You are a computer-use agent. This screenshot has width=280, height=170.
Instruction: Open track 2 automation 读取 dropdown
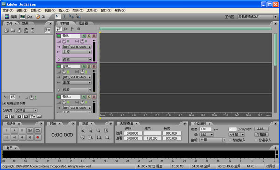click(77, 90)
